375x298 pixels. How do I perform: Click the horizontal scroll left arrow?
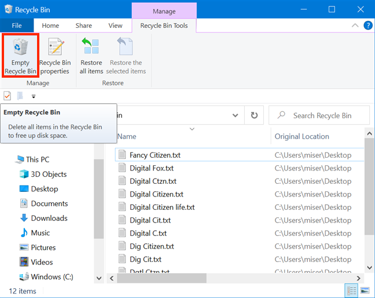coord(112,278)
